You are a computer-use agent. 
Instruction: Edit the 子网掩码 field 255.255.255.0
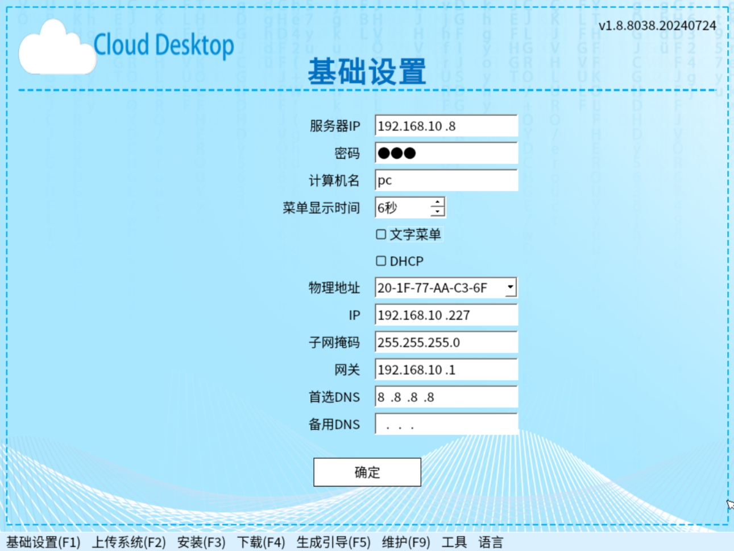(446, 342)
